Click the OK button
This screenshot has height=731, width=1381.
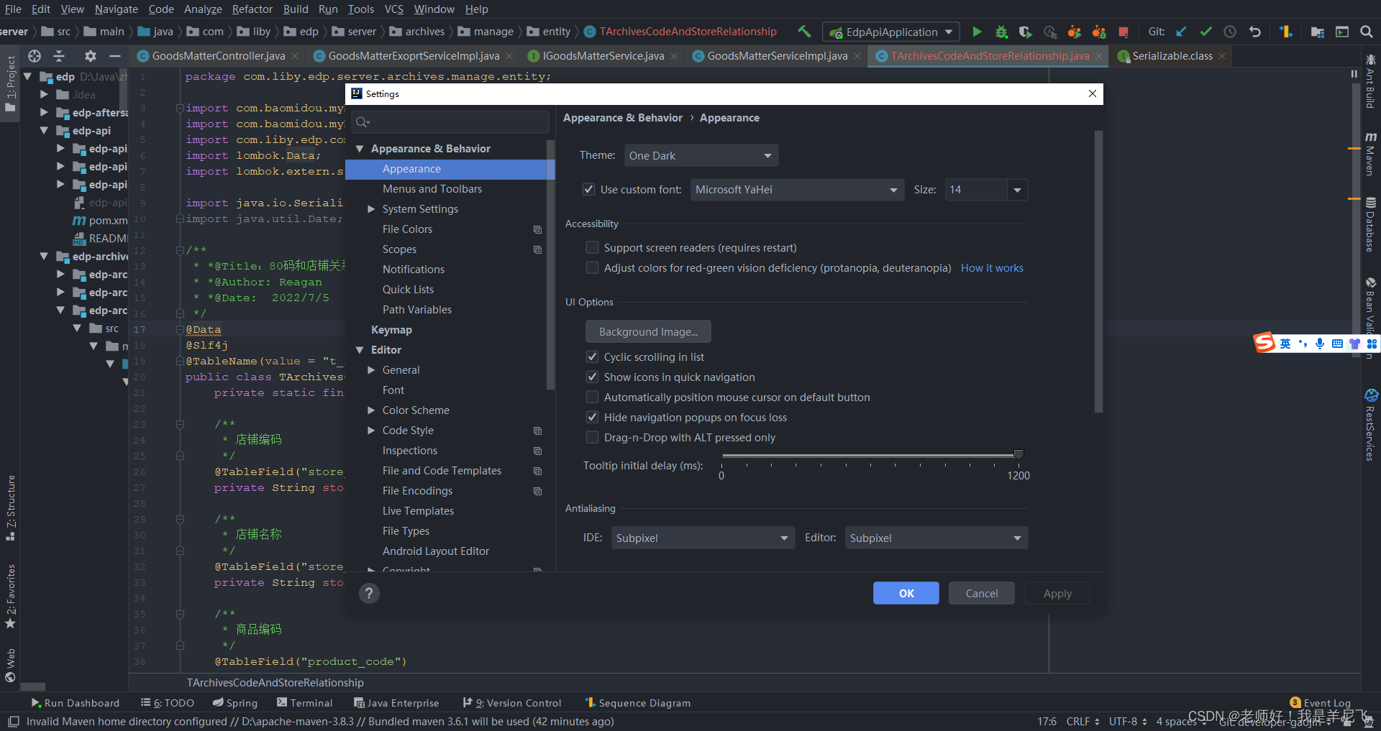tap(906, 593)
